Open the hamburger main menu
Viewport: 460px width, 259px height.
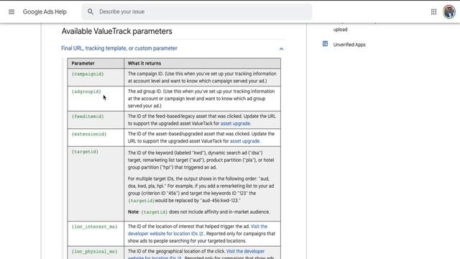pos(11,12)
